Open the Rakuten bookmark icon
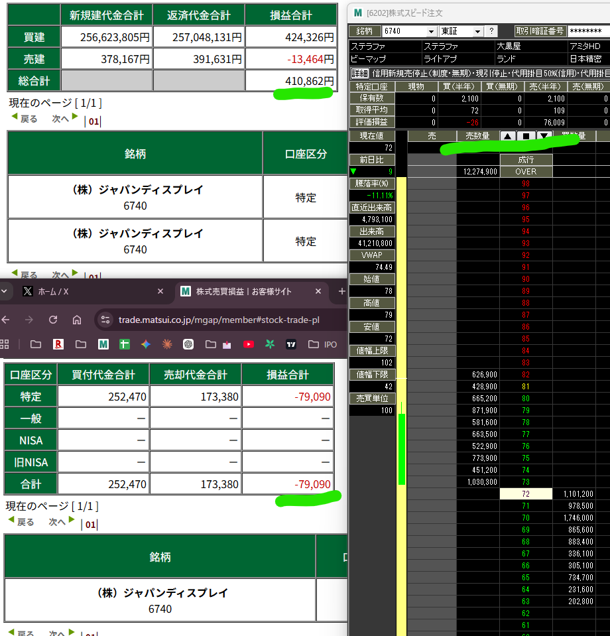This screenshot has width=610, height=636. (58, 344)
